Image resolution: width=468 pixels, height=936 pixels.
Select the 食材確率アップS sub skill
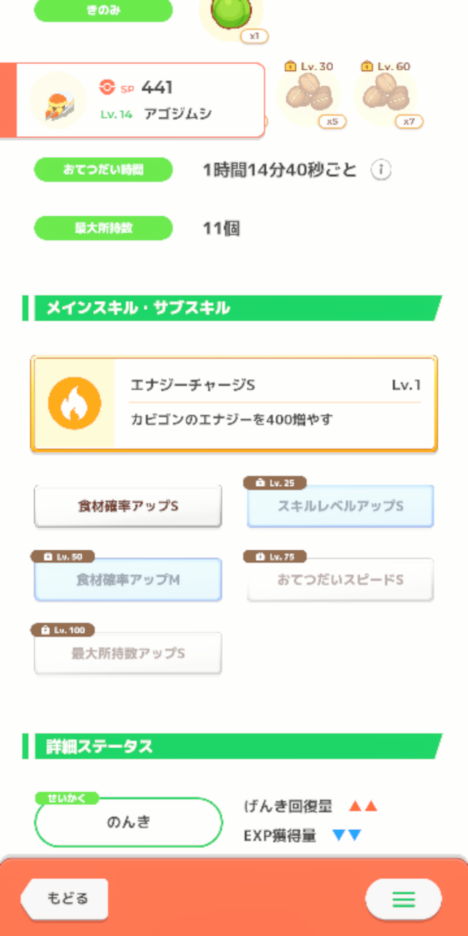coord(128,506)
